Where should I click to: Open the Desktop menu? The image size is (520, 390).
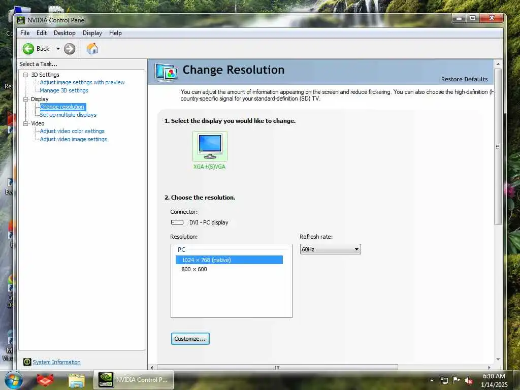pyautogui.click(x=64, y=33)
